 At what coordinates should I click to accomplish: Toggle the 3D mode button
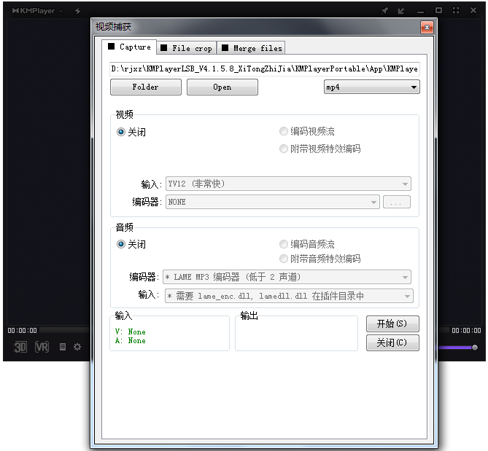click(x=20, y=347)
